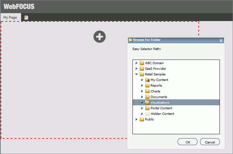Expand the Charts node

pos(142,91)
